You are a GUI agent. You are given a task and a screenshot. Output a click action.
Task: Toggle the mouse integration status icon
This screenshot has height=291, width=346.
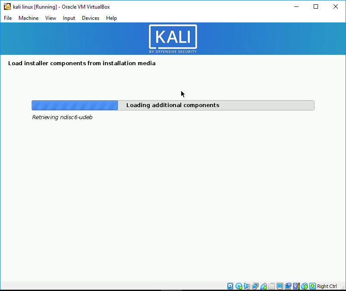pyautogui.click(x=304, y=286)
